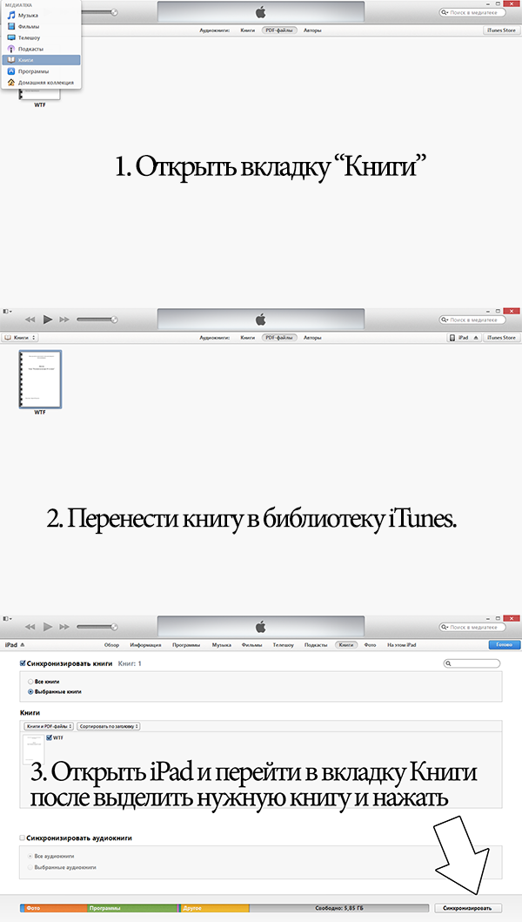The image size is (522, 922).
Task: Open the Фото tab in iPad settings
Action: point(371,645)
